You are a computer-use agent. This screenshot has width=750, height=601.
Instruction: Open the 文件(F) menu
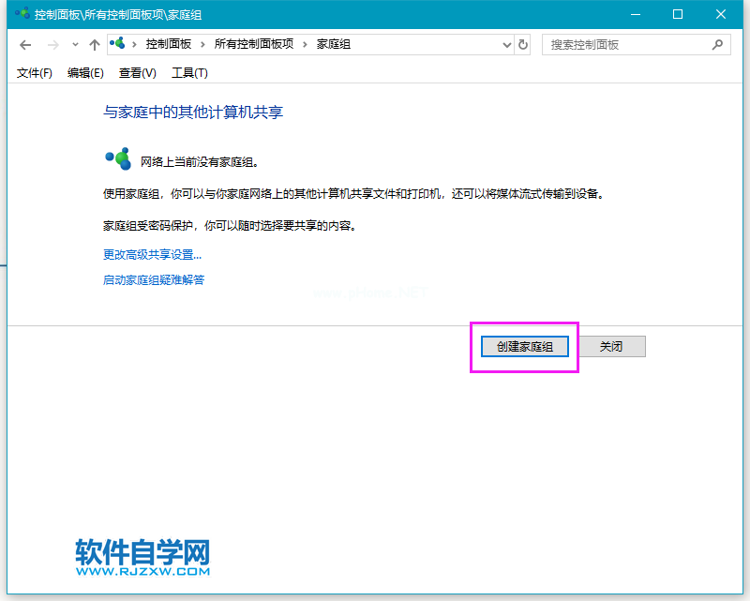(x=35, y=73)
